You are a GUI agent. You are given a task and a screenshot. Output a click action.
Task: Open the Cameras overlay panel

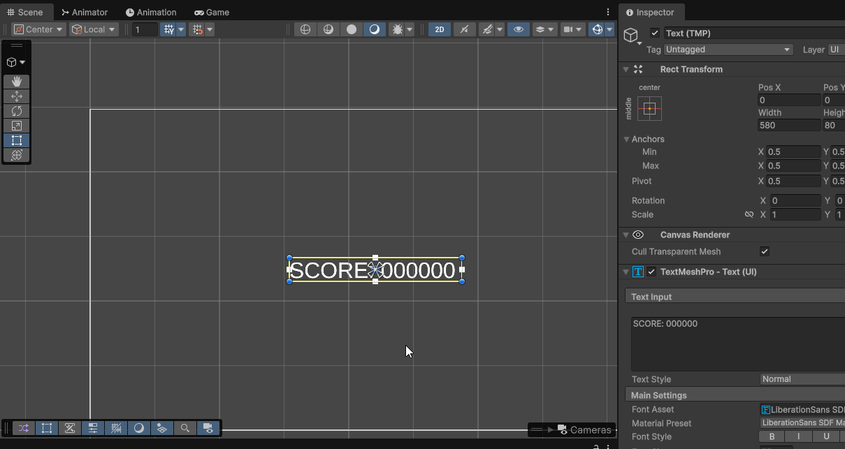point(570,429)
